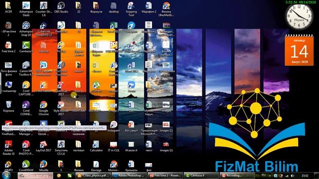319x179 pixels.
Task: Click the RU language indicator
Action: (x=264, y=175)
